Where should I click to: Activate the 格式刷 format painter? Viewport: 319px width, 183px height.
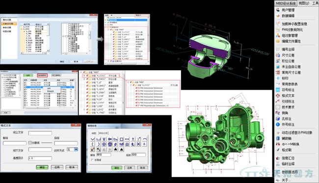point(287,150)
